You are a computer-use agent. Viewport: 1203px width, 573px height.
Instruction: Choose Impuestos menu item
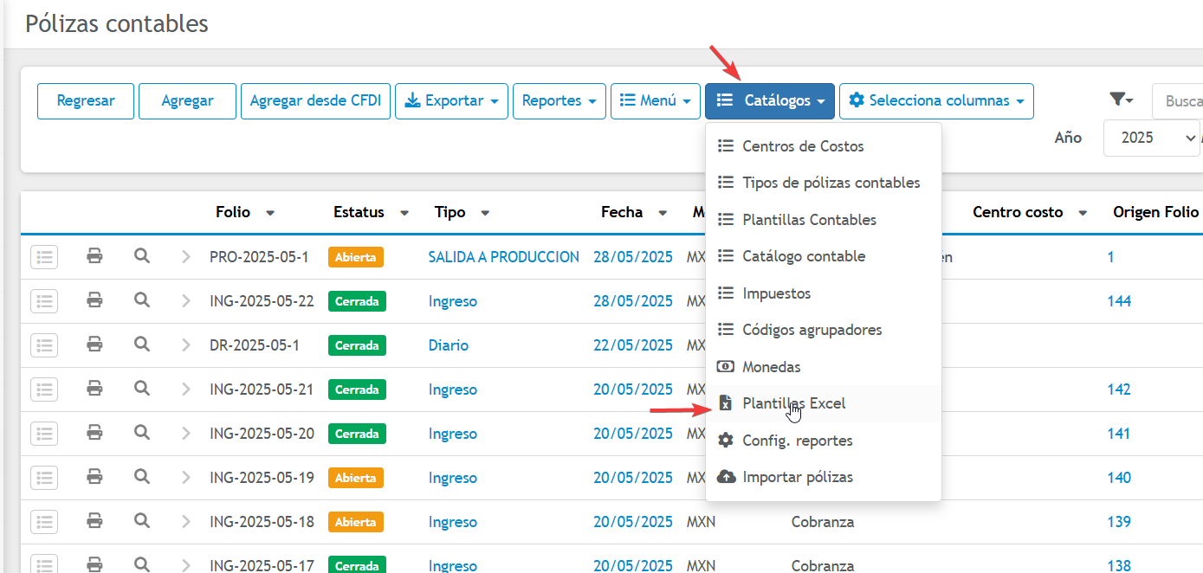pyautogui.click(x=824, y=293)
